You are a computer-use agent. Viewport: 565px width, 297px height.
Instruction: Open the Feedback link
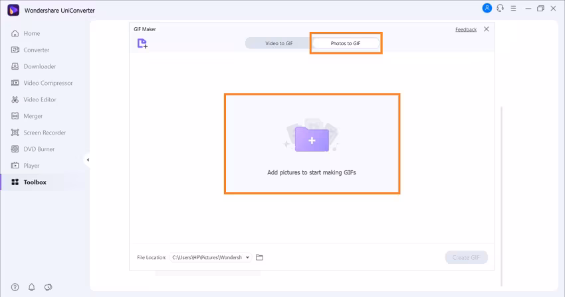(466, 29)
